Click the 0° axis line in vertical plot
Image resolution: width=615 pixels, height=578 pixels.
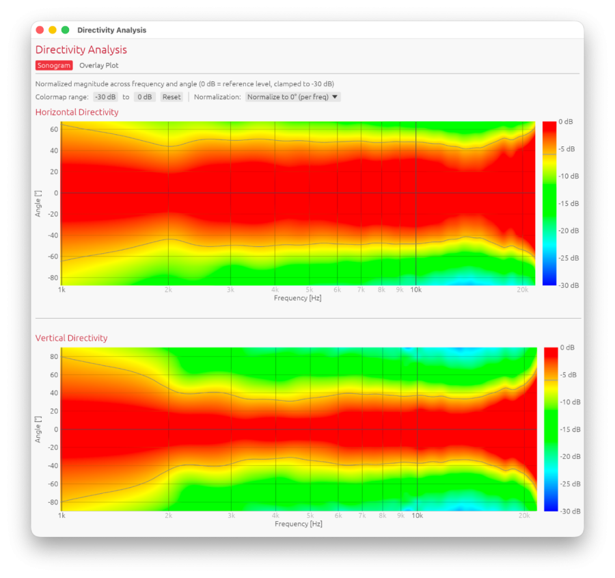(299, 429)
